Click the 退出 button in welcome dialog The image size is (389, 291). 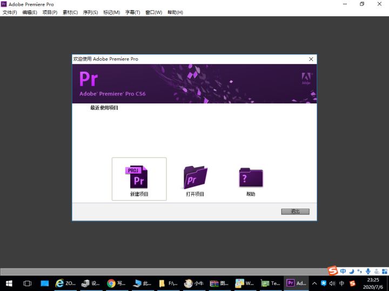(295, 211)
